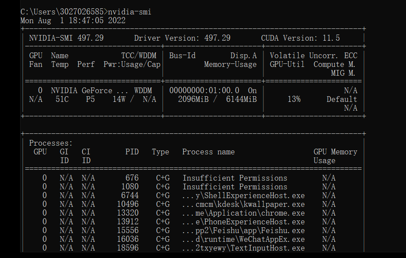Click the ShellExperienceHost.exe process name

point(243,195)
